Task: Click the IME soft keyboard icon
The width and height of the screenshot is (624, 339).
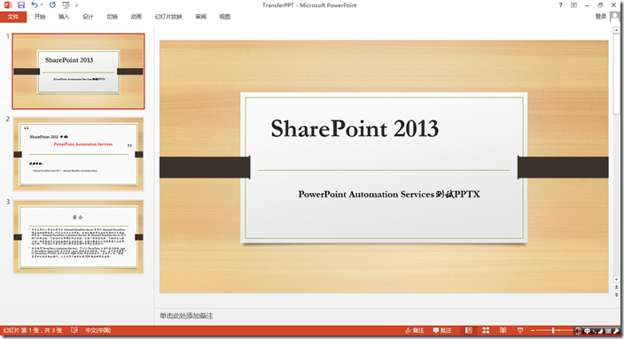Action: click(608, 331)
